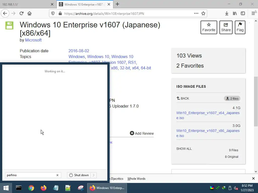Open the RS1 topic link
The image size is (258, 193).
click(x=132, y=63)
